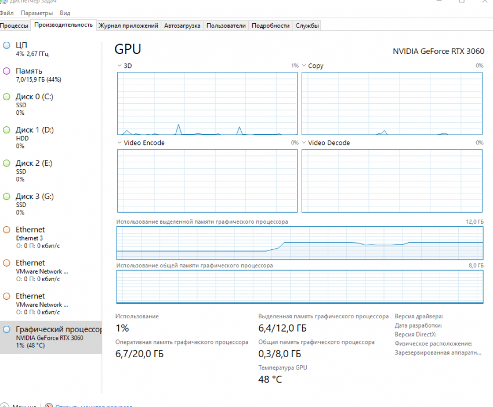Select Диск 1 (D:) HDD entry
Viewport: 493px width, 407px height.
(x=51, y=137)
